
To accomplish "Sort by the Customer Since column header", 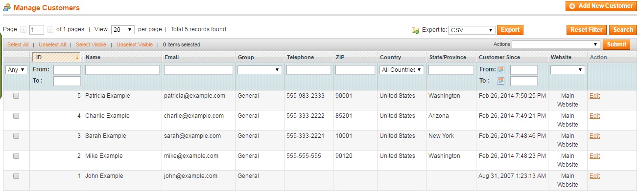I will click(x=499, y=57).
